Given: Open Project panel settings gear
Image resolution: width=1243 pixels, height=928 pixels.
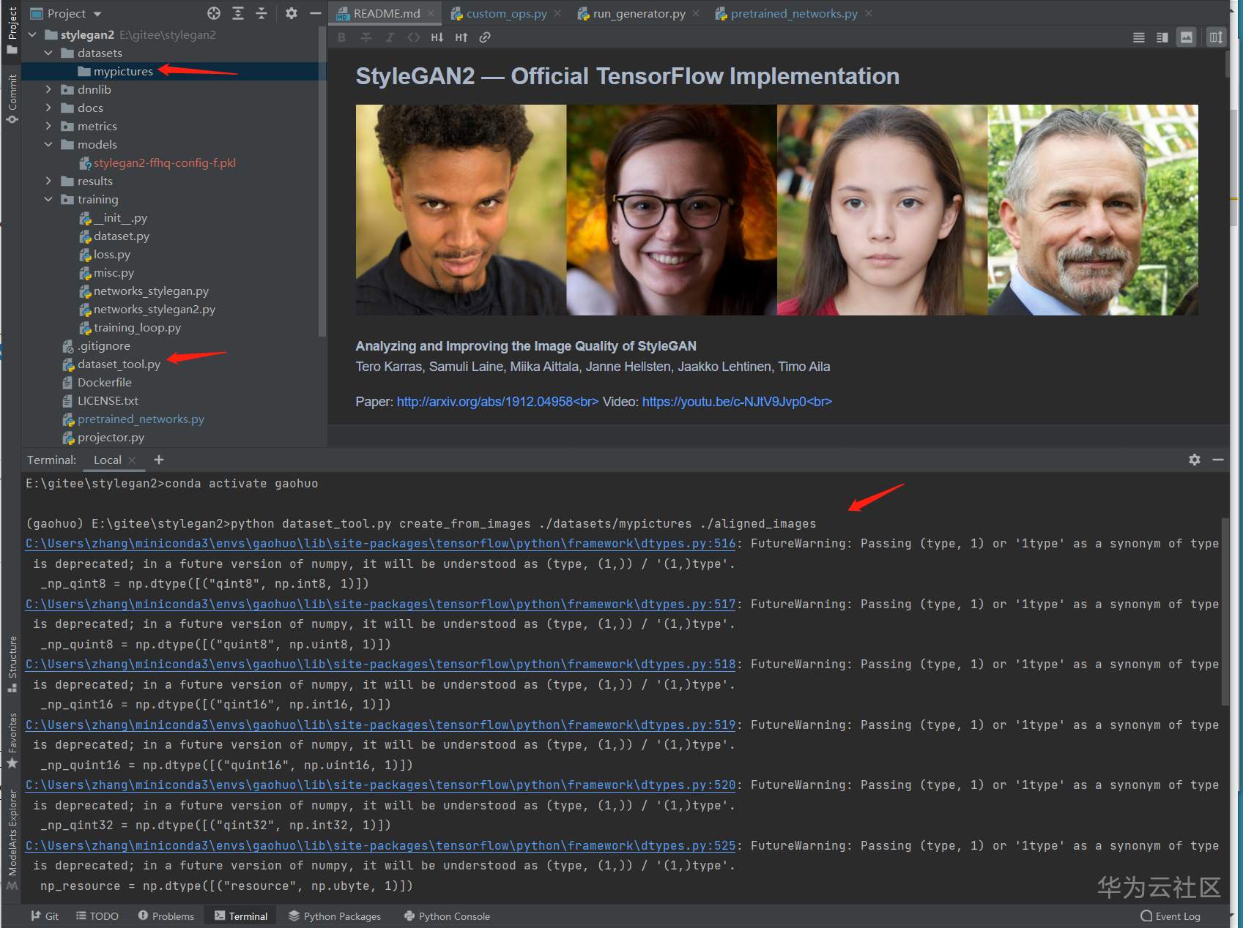Looking at the screenshot, I should 292,13.
